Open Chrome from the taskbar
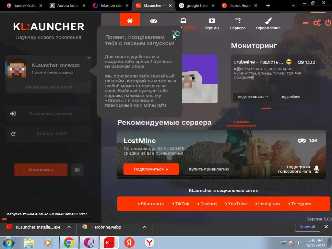Screen dimensions: 332x249 click(x=69, y=243)
